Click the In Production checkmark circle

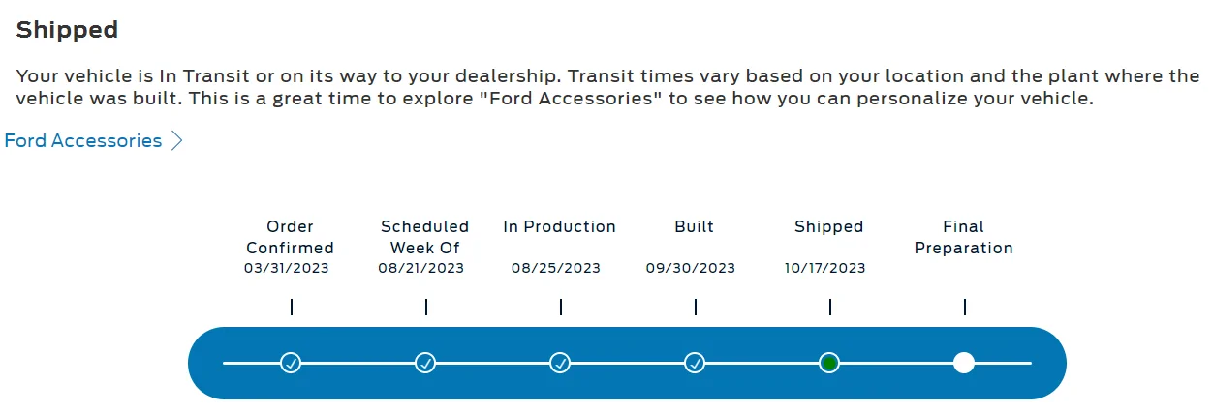[560, 363]
